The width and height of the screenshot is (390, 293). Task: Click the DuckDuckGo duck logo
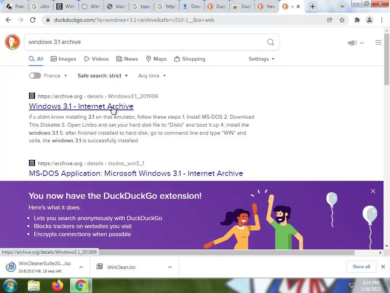tap(13, 42)
